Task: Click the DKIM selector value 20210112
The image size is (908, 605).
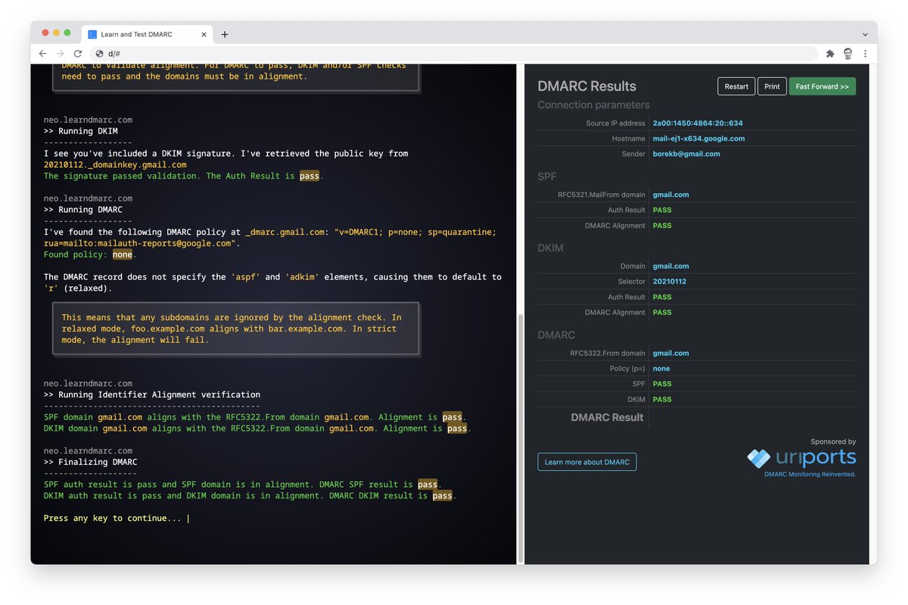Action: click(670, 282)
